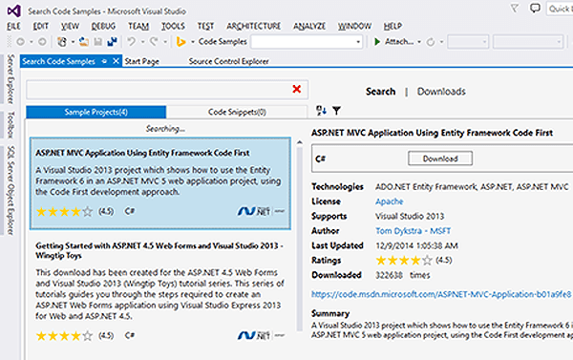Image resolution: width=573 pixels, height=360 pixels.
Task: Click the Attach... button
Action: tap(399, 42)
